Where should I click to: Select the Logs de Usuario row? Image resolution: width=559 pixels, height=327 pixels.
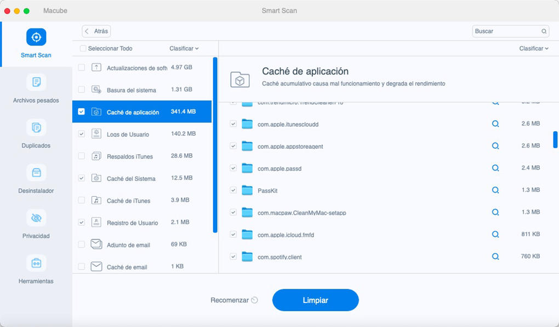pyautogui.click(x=142, y=134)
